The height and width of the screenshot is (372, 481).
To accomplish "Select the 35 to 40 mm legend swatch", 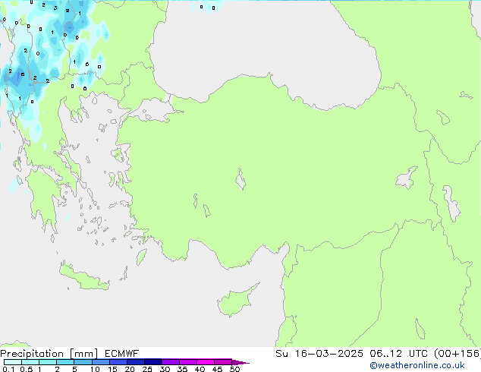I will (x=187, y=362).
